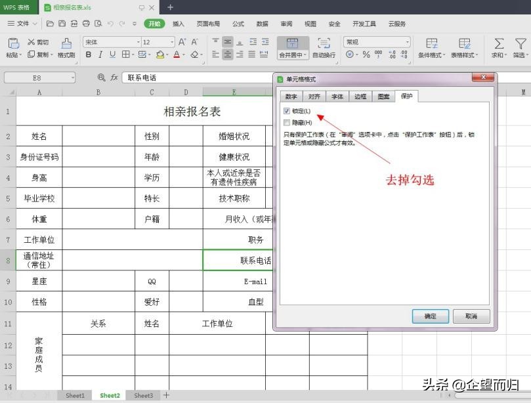Viewport: 531px width, 403px height.
Task: Expand the Paste (粘贴) options arrow
Action: tap(20, 55)
